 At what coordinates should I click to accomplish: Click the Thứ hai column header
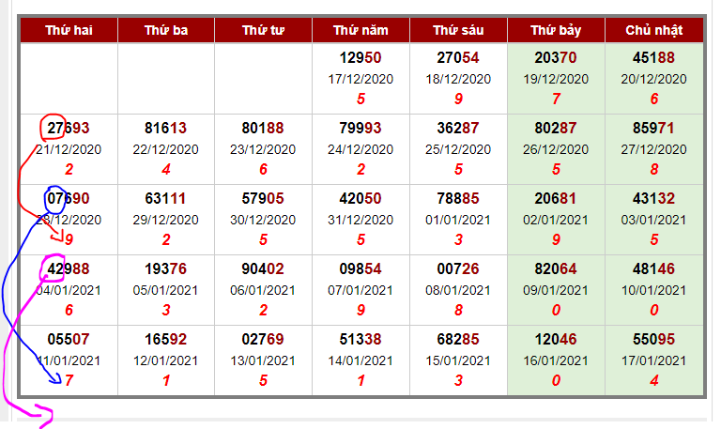pyautogui.click(x=69, y=30)
